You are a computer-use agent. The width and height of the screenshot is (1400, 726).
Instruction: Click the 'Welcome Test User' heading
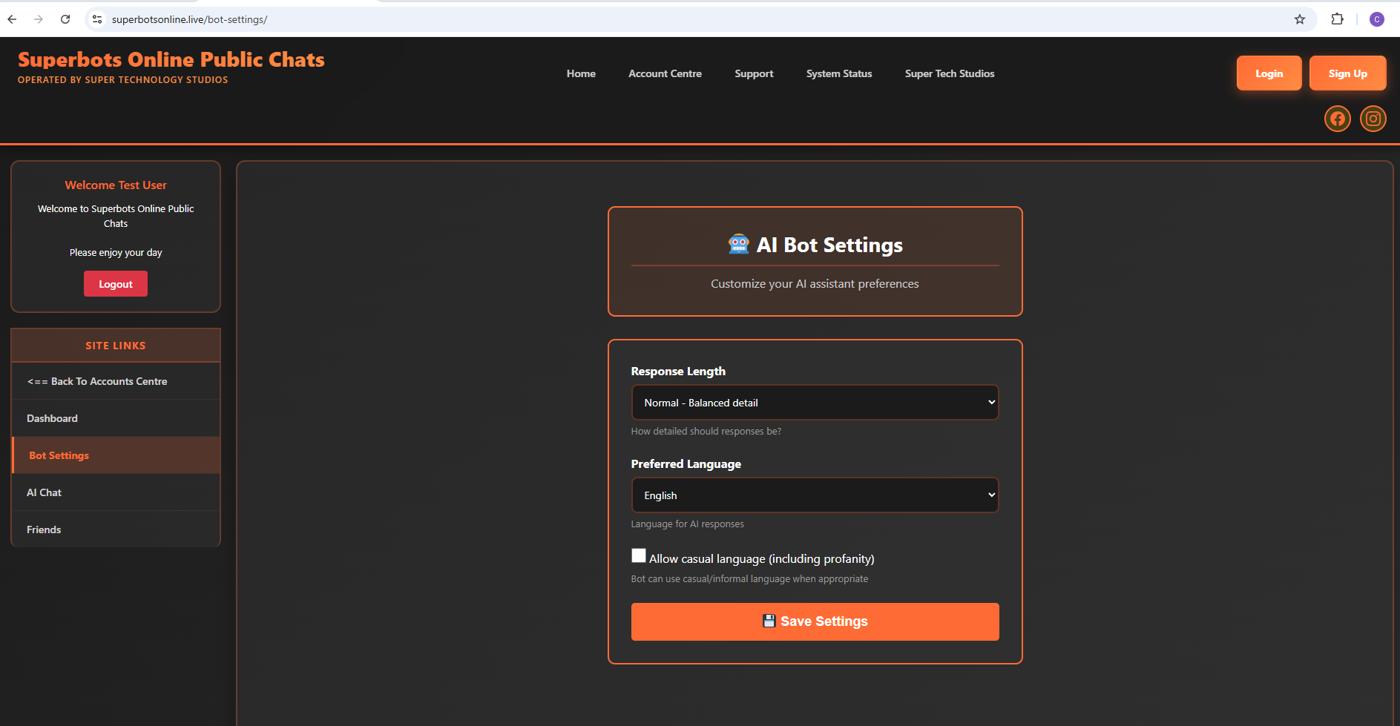tap(116, 185)
